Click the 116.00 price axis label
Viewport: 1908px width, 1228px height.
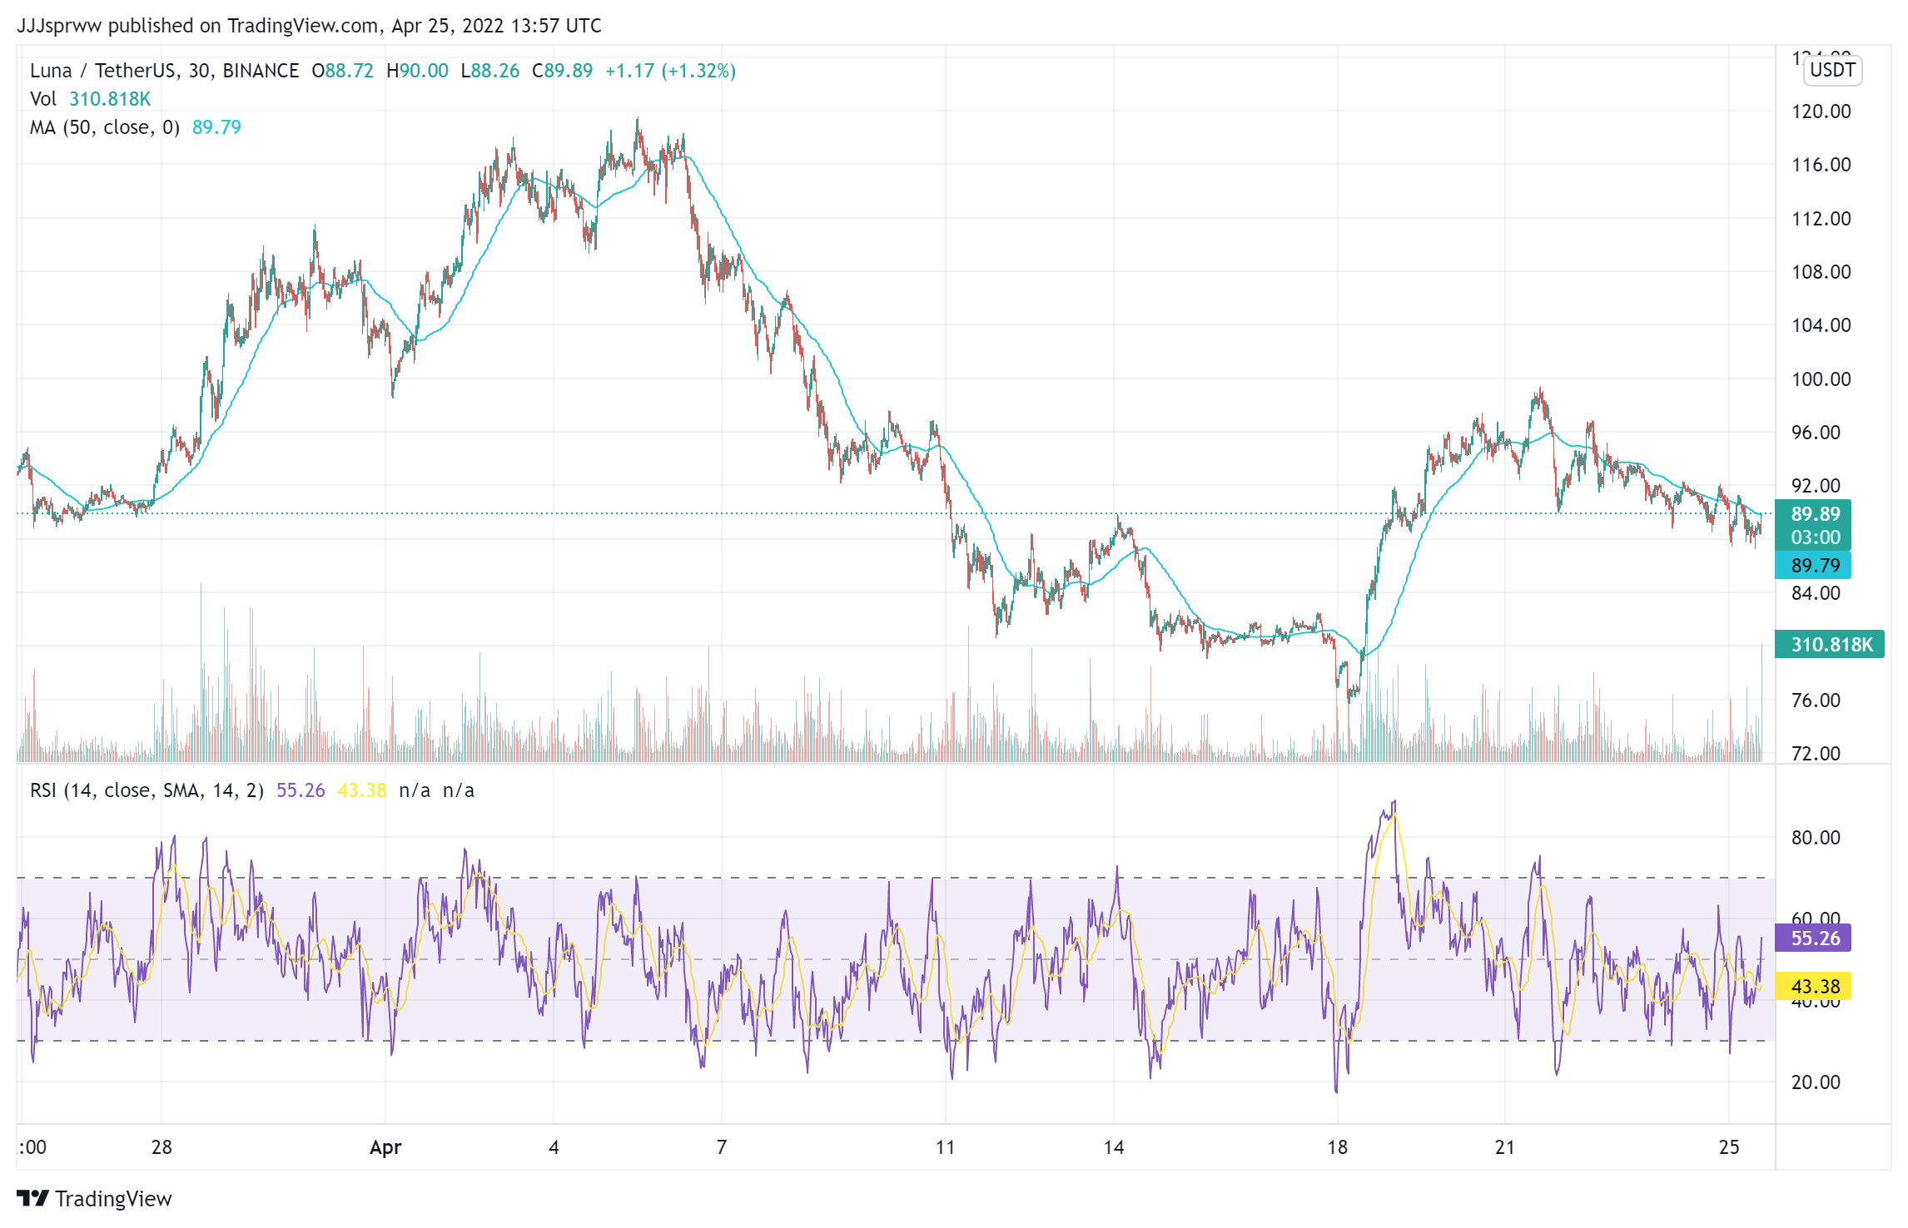[x=1821, y=165]
